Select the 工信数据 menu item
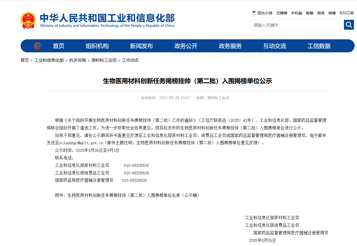The width and height of the screenshot is (357, 246). pyautogui.click(x=319, y=46)
